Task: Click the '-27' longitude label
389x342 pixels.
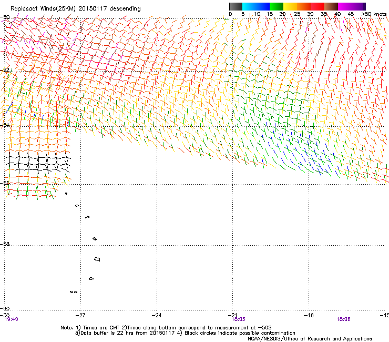Action: pos(80,315)
